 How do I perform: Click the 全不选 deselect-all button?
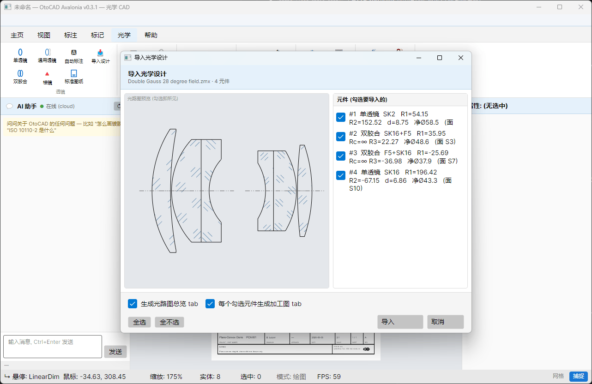pos(169,322)
